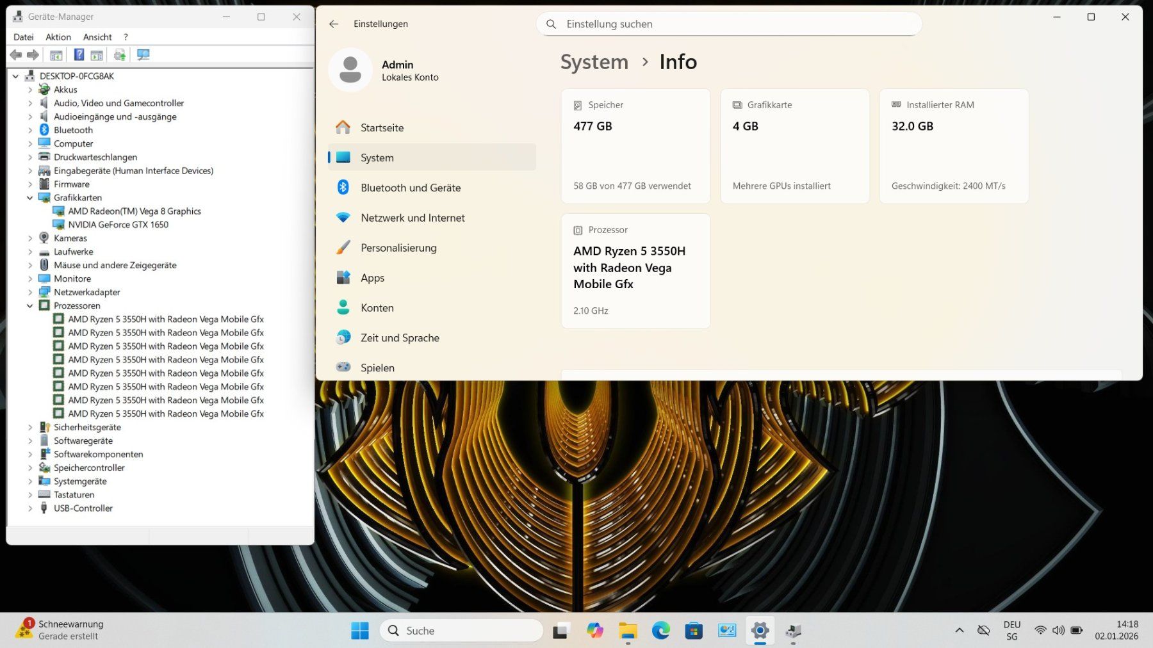Open the Ansicht menu in Geräte-Manager
The height and width of the screenshot is (648, 1153).
97,36
